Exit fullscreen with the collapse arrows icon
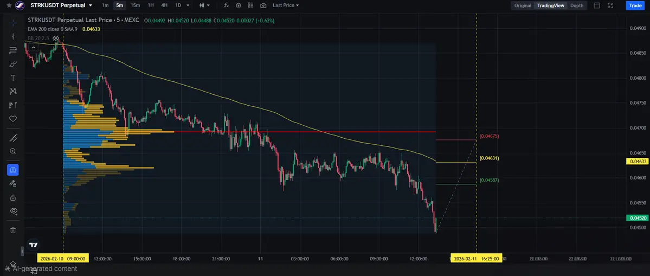 [610, 5]
